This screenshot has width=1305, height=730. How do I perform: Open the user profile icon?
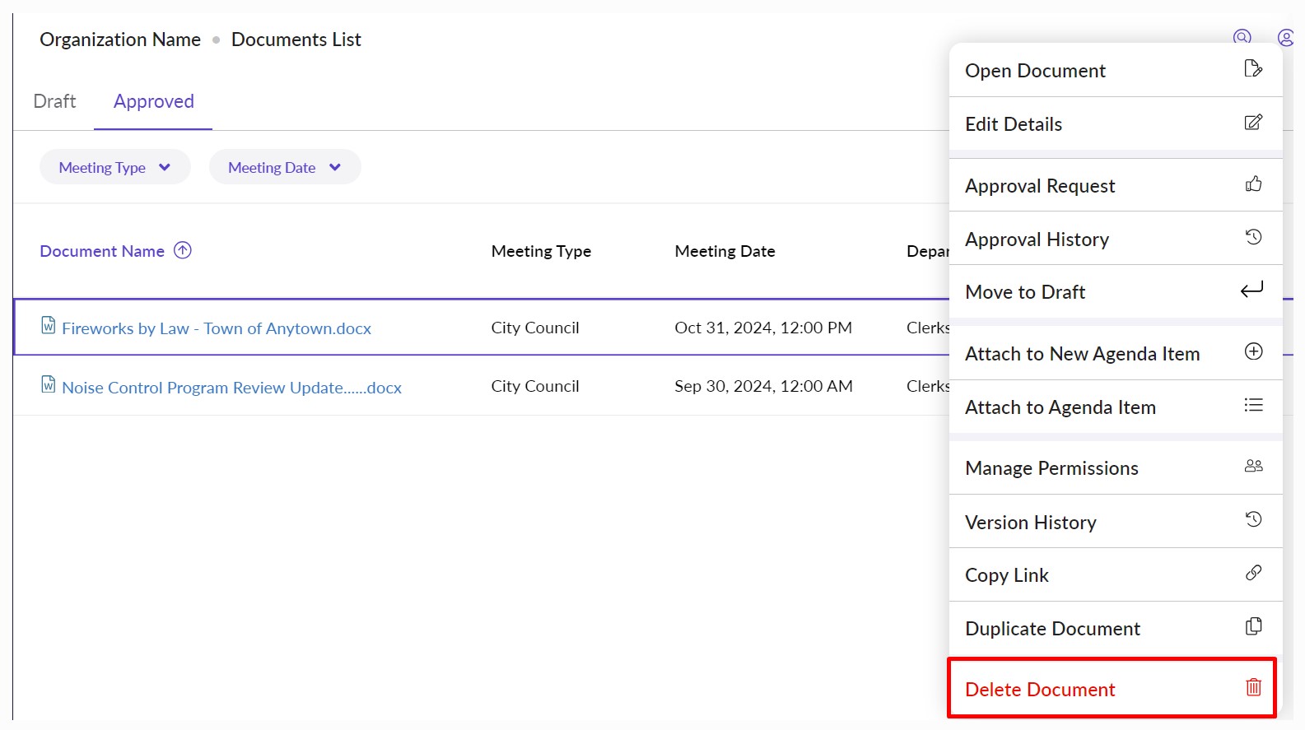point(1285,37)
